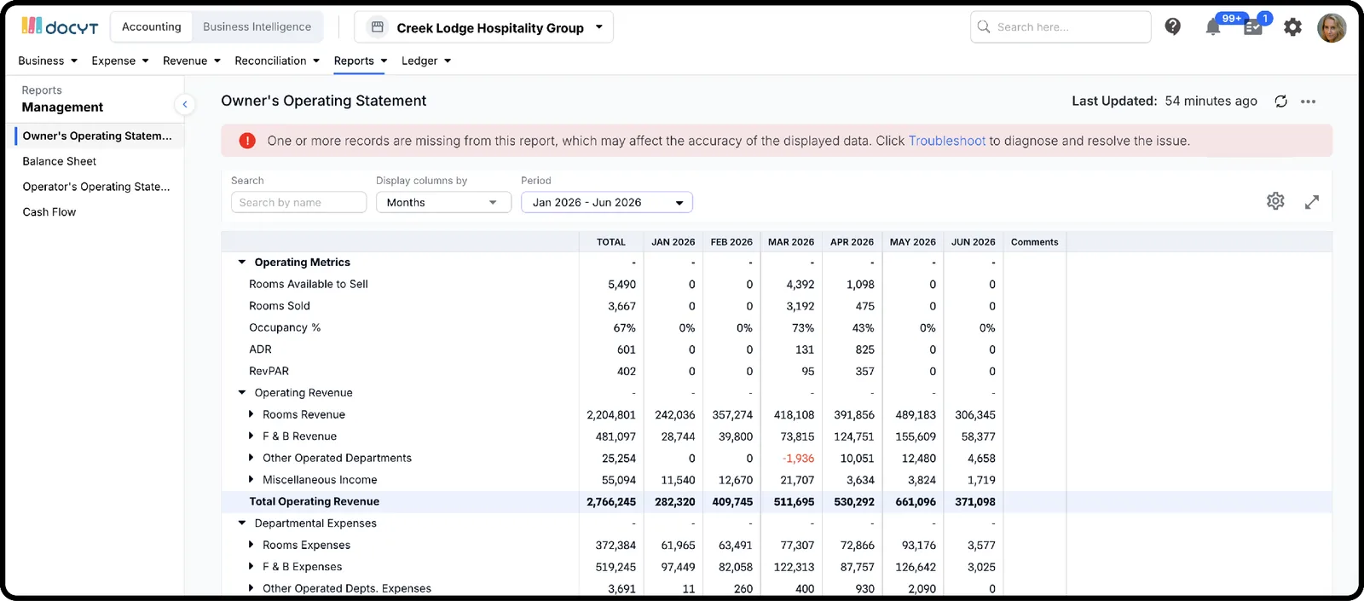Open the Period Jan 2026 - Jun 2026 dropdown
Screen dimensions: 1364x601
(607, 202)
